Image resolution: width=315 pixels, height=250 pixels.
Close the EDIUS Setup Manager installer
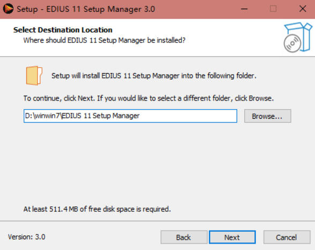[303, 9]
